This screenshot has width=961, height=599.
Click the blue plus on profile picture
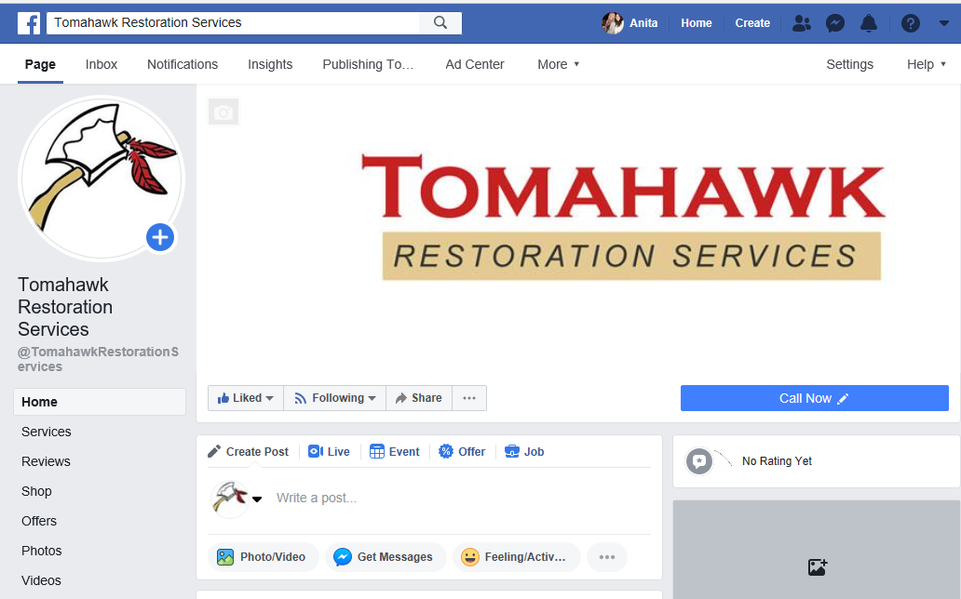(x=160, y=237)
